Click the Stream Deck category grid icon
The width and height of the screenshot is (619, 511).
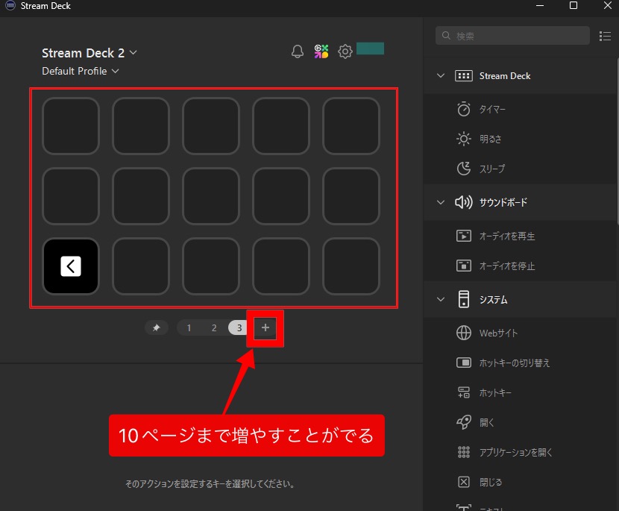(x=463, y=76)
